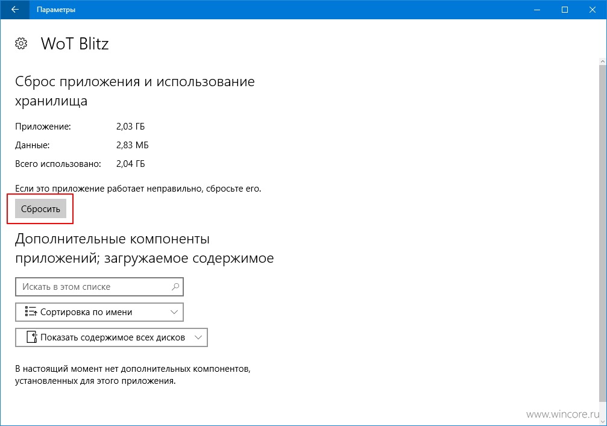The height and width of the screenshot is (426, 607).
Task: Click the value 2,03 ГБ
Action: coord(130,127)
